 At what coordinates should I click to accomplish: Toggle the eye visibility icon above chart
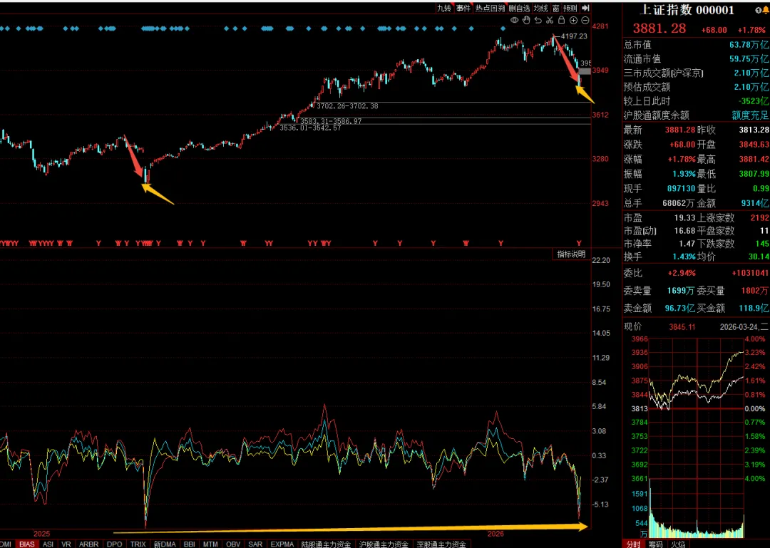[514, 20]
